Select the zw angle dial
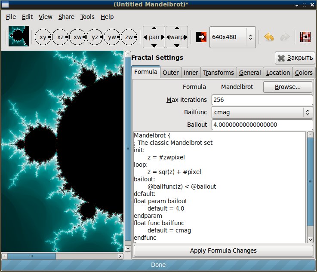 point(129,37)
